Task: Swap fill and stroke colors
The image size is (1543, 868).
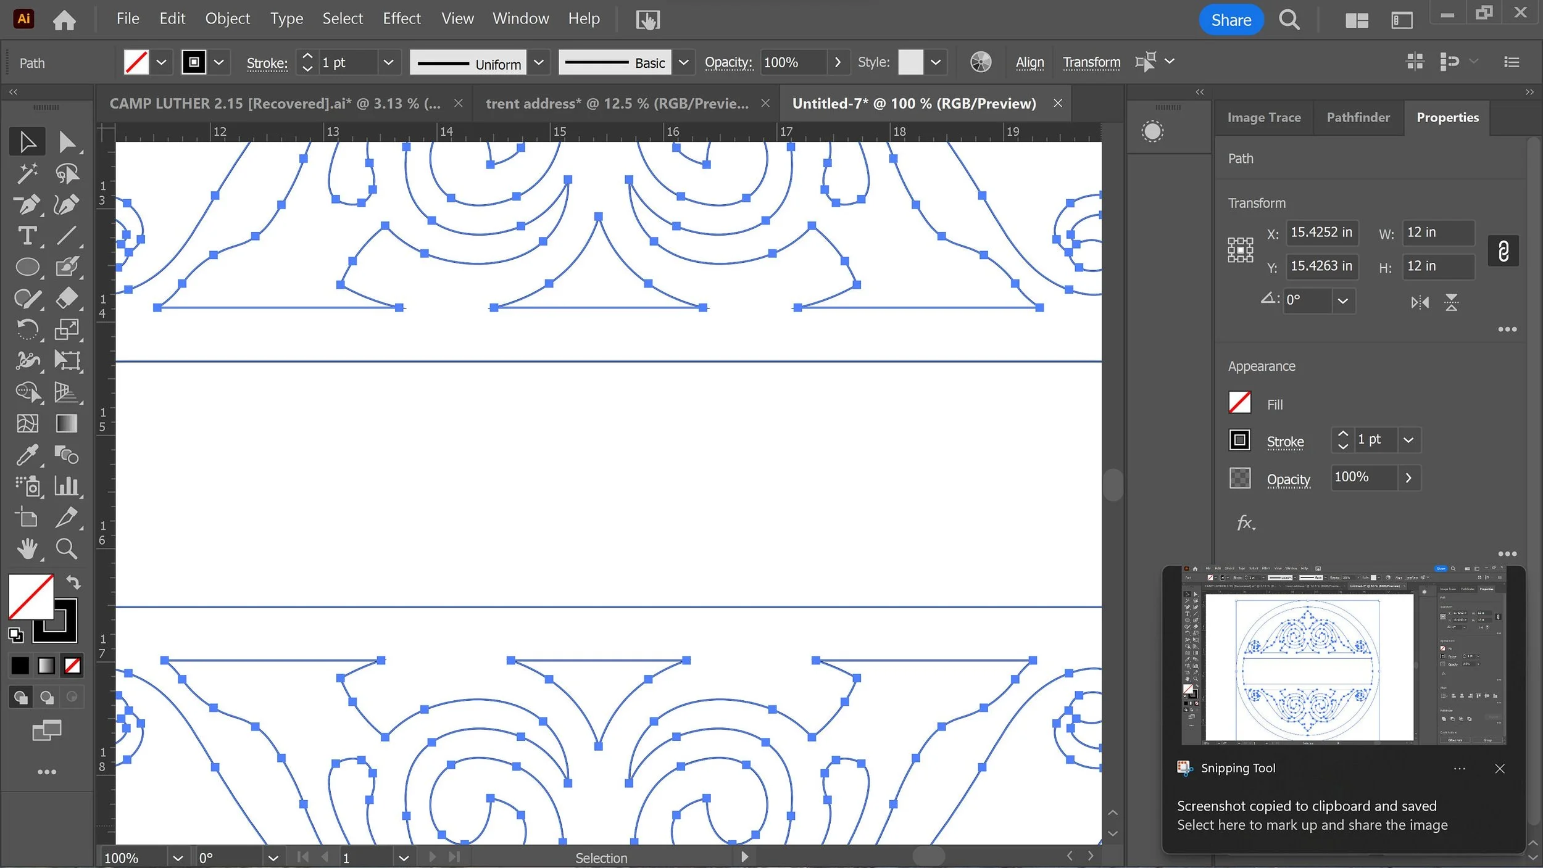Action: click(73, 582)
